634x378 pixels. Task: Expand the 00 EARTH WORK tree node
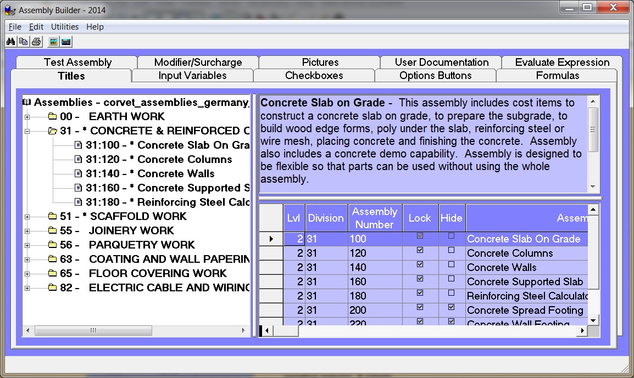point(27,117)
